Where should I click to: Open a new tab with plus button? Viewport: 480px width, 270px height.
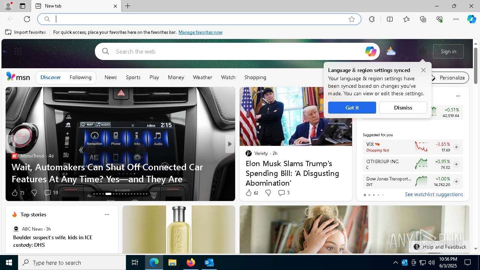coord(128,6)
